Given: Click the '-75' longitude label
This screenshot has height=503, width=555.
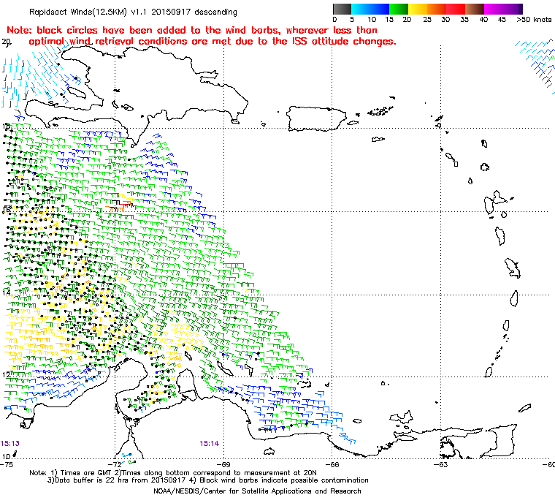Looking at the screenshot, I should coord(7,464).
